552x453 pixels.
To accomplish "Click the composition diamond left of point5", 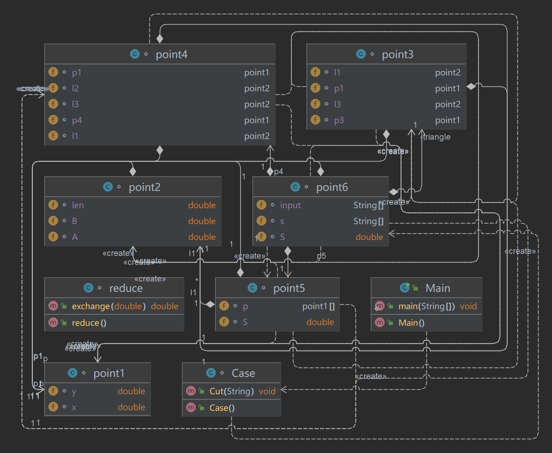I will [210, 304].
